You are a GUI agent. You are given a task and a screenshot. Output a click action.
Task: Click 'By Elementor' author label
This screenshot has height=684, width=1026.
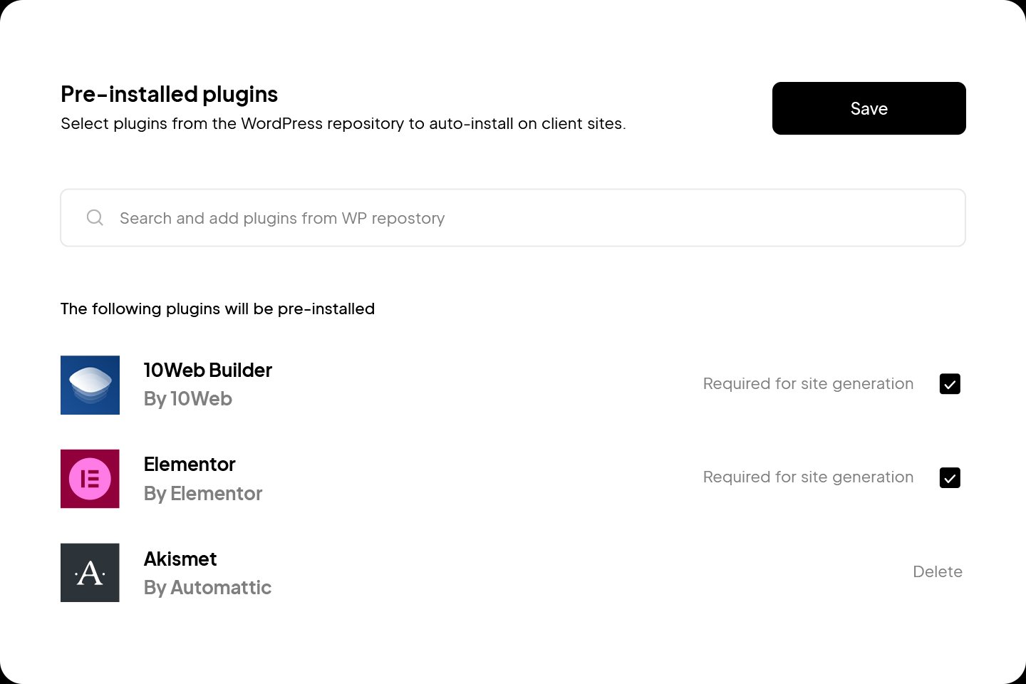tap(203, 493)
